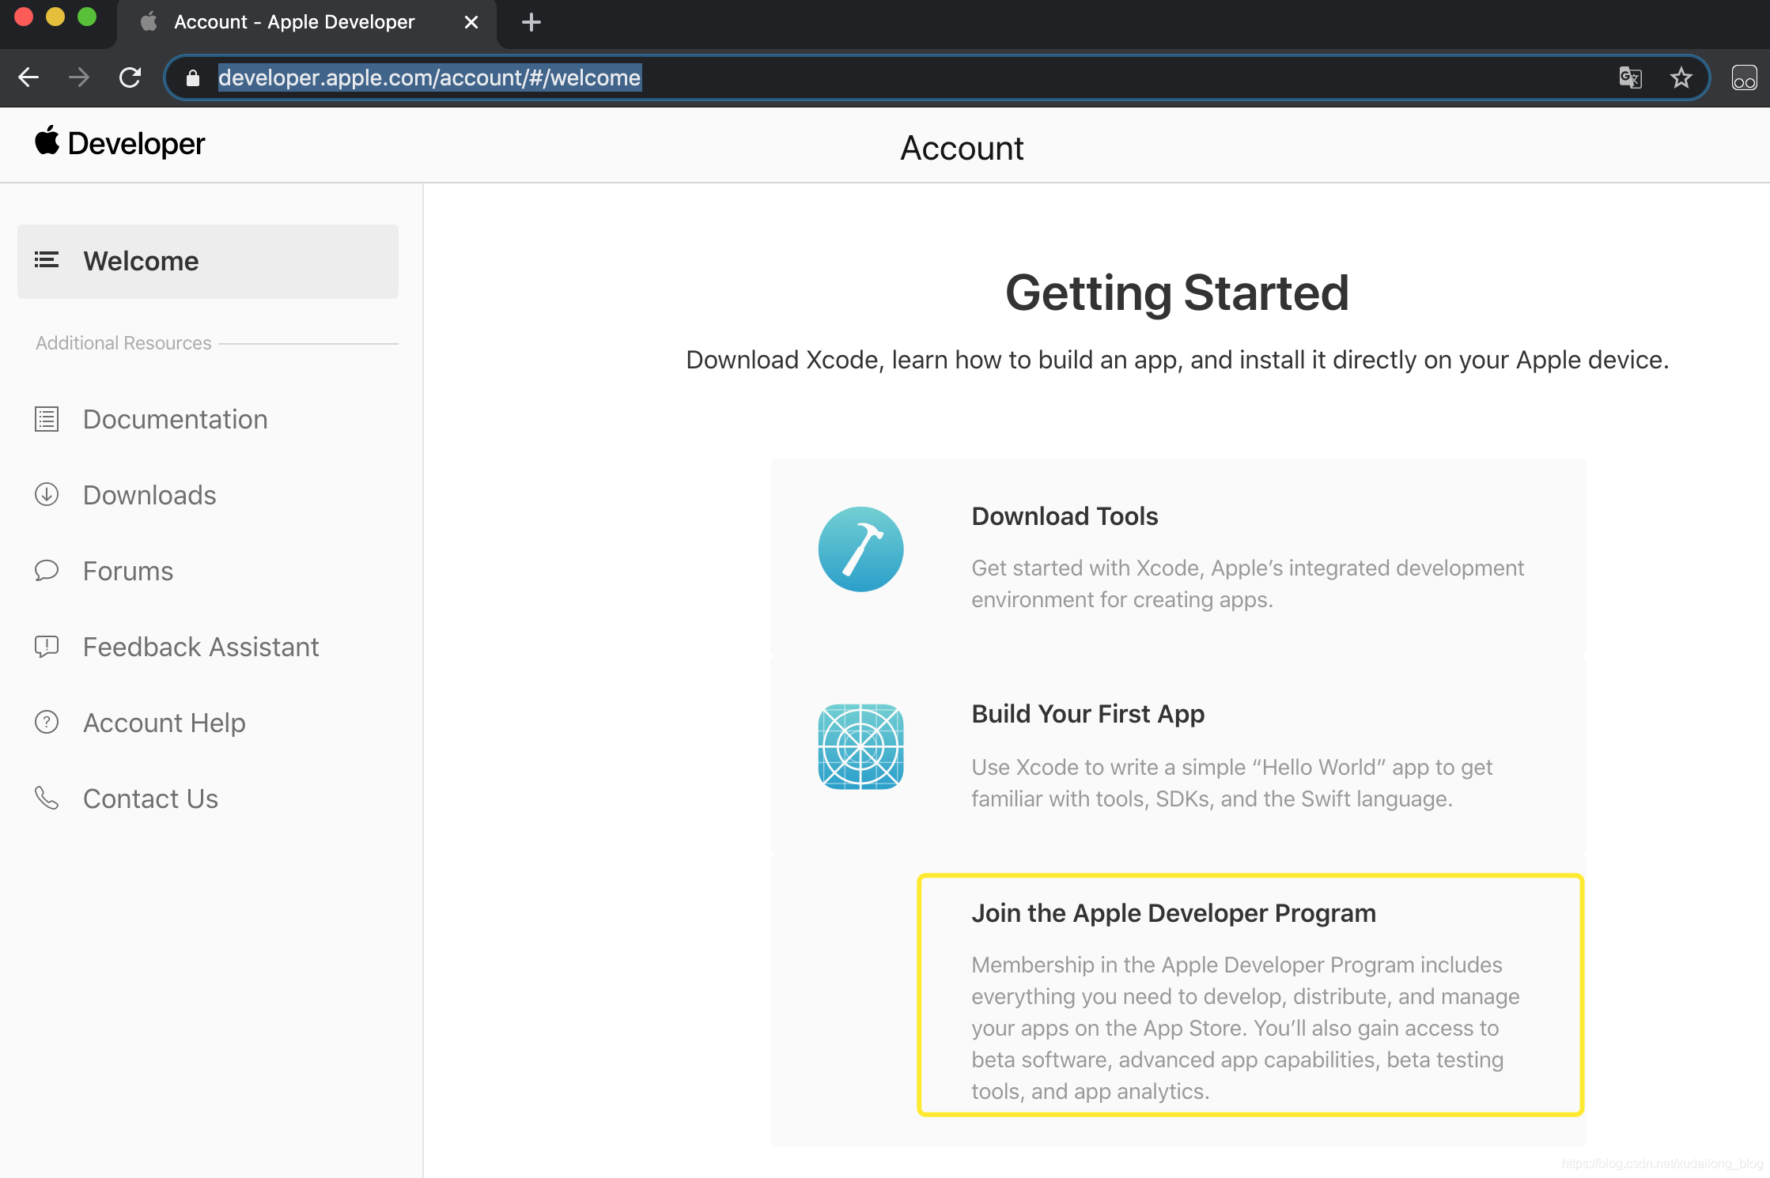1770x1178 pixels.
Task: Click the Feedback Assistant exclamation icon
Action: (x=47, y=647)
